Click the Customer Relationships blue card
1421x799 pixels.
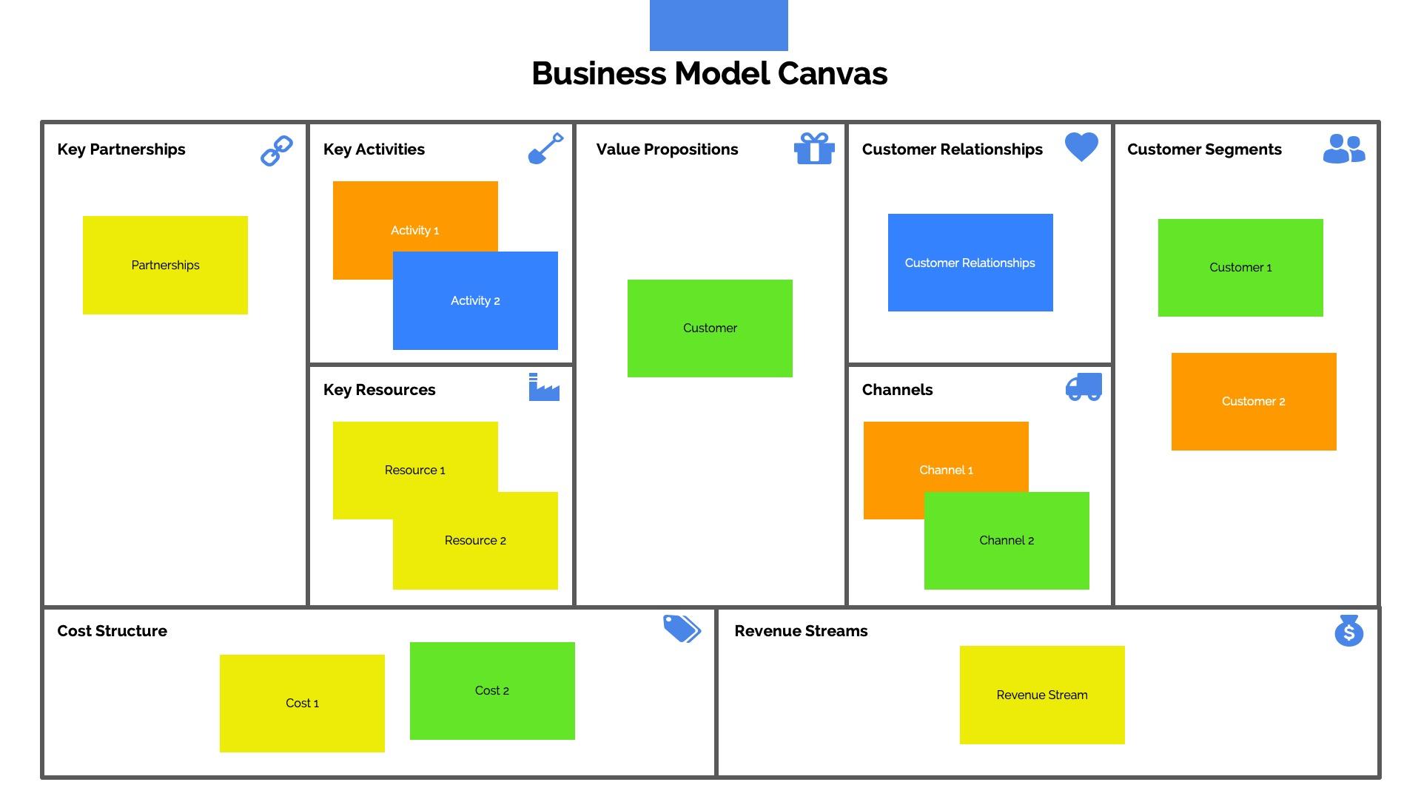pyautogui.click(x=970, y=263)
